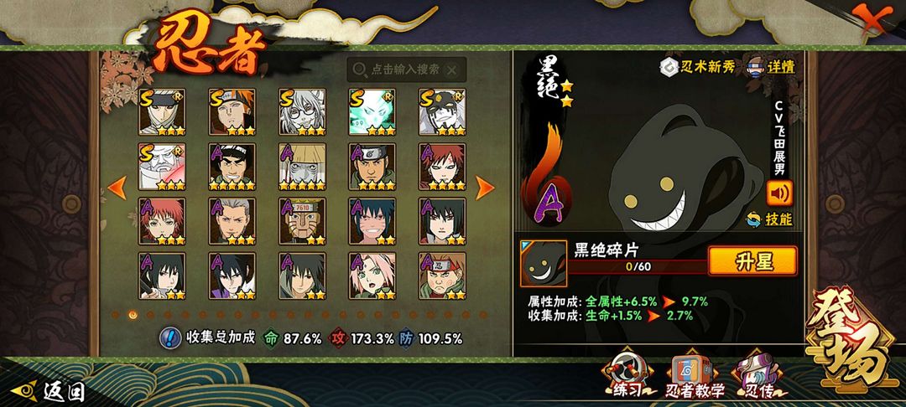This screenshot has width=906, height=407.
Task: Go to the previous ninja page arrow
Action: pos(117,188)
